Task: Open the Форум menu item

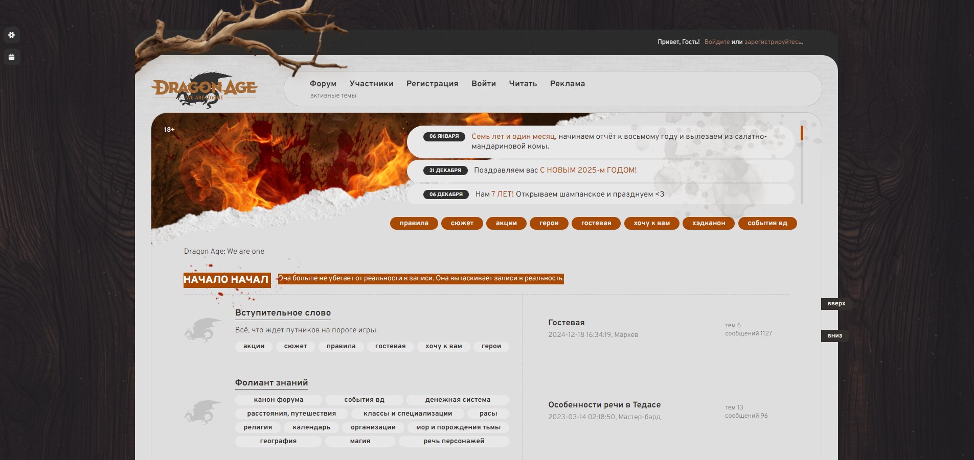Action: (323, 84)
